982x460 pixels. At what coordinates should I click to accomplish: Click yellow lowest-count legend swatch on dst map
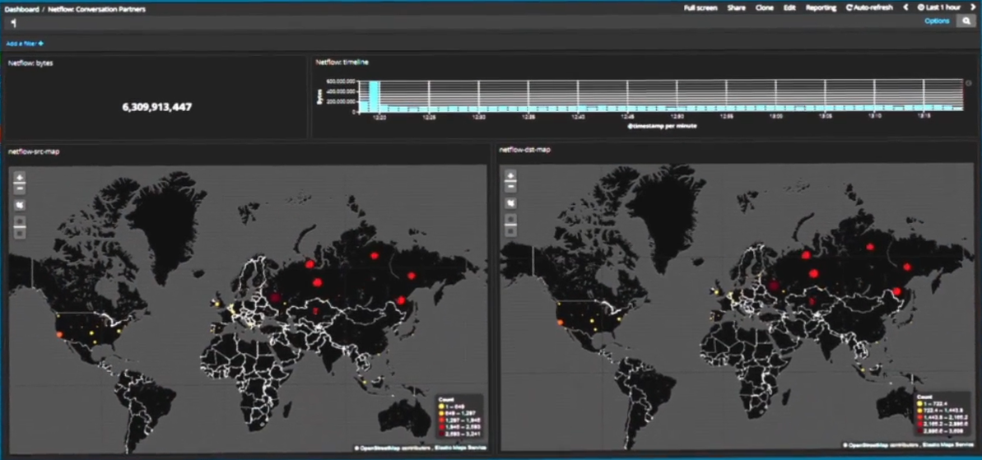(920, 404)
